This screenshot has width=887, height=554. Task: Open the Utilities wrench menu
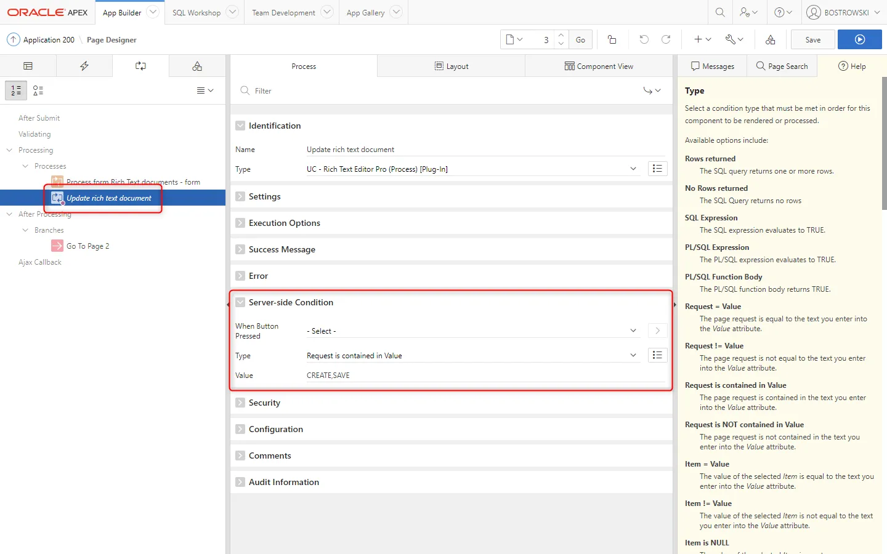(x=734, y=39)
